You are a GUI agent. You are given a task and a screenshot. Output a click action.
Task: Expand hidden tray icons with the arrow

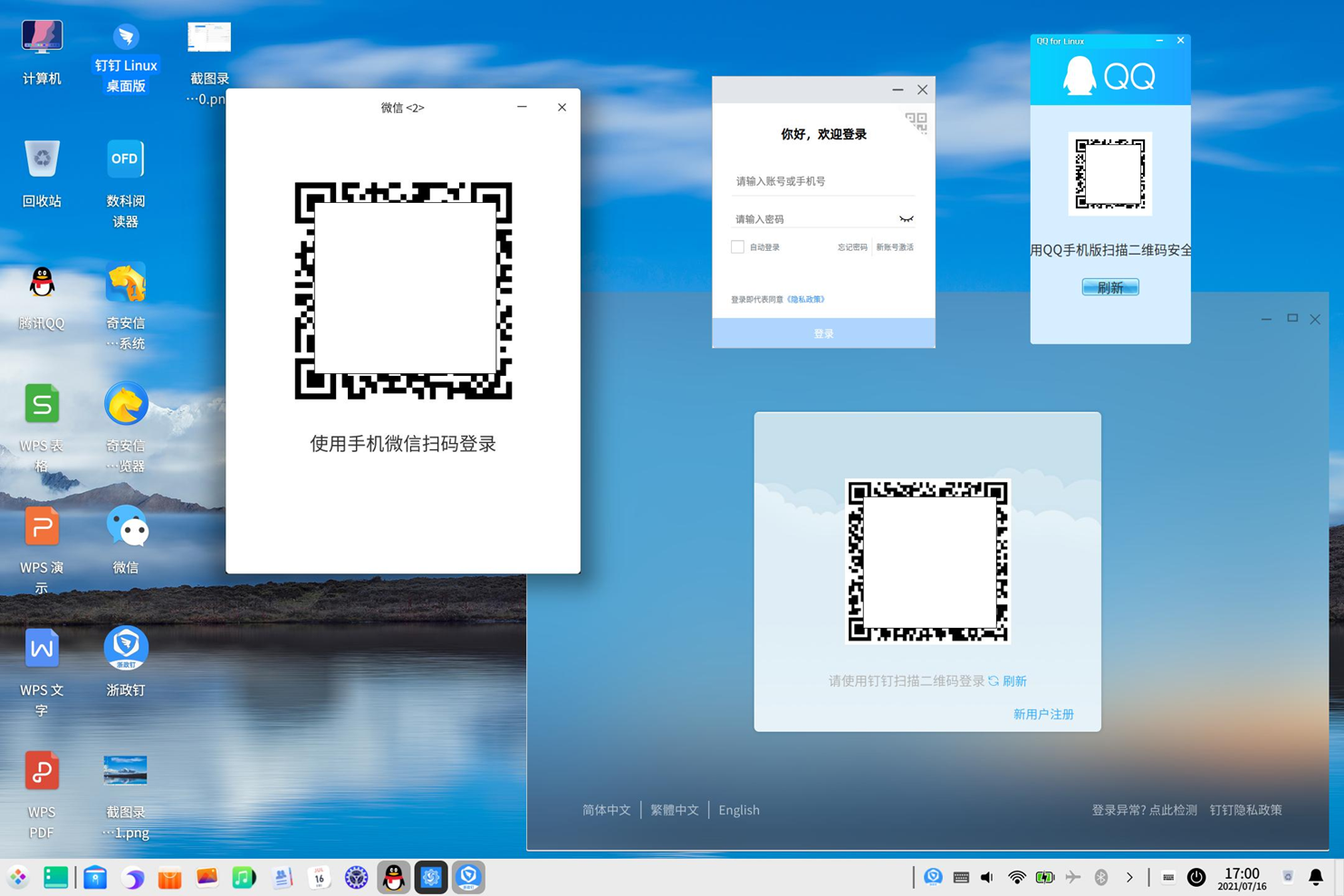click(x=1129, y=877)
